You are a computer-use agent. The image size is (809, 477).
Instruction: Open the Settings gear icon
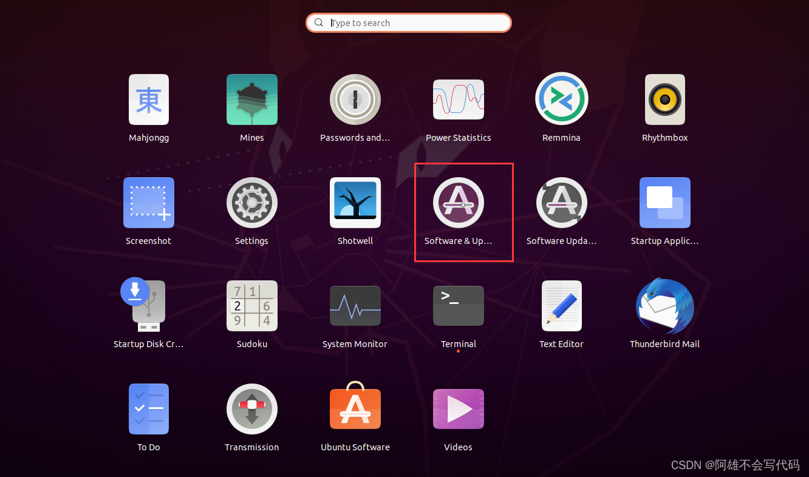pyautogui.click(x=252, y=203)
